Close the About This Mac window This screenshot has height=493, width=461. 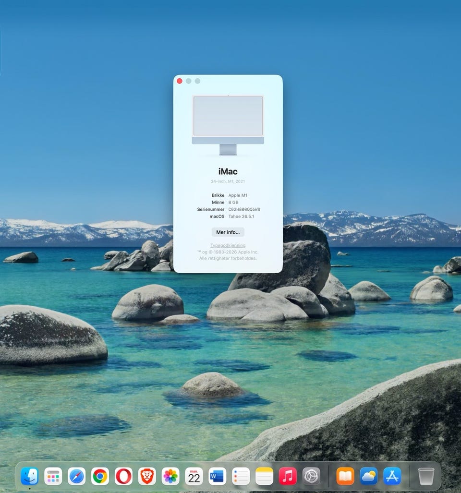(x=180, y=81)
